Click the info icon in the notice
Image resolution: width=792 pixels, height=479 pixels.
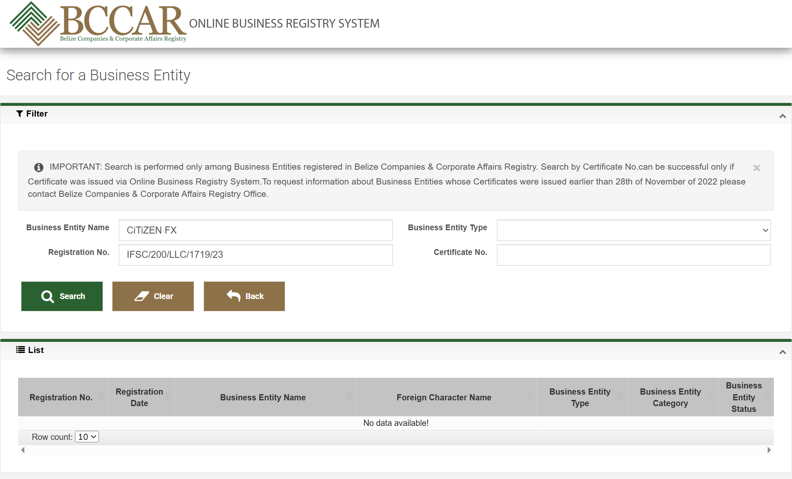(39, 167)
